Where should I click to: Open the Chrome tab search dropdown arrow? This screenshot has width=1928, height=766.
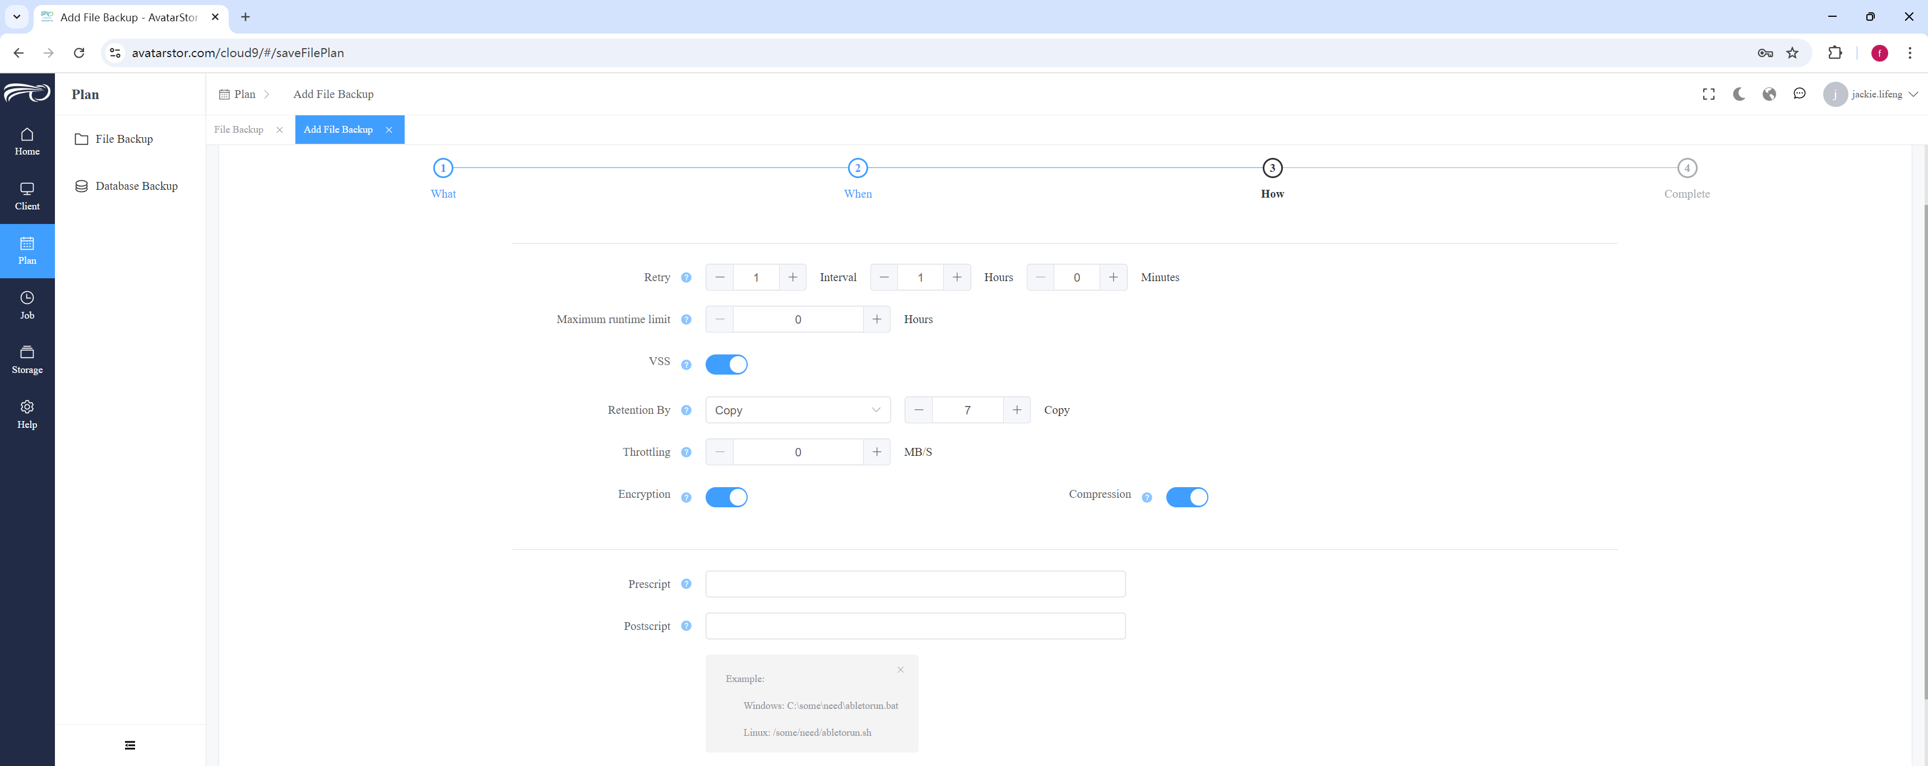pyautogui.click(x=16, y=16)
